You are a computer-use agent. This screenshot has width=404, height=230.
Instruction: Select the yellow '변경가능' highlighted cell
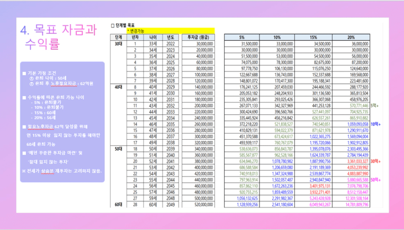[170, 31]
